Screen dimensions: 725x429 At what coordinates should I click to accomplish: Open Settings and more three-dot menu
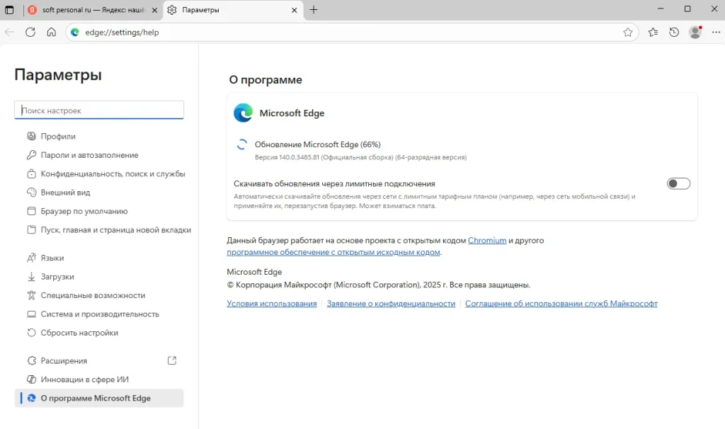pos(715,32)
